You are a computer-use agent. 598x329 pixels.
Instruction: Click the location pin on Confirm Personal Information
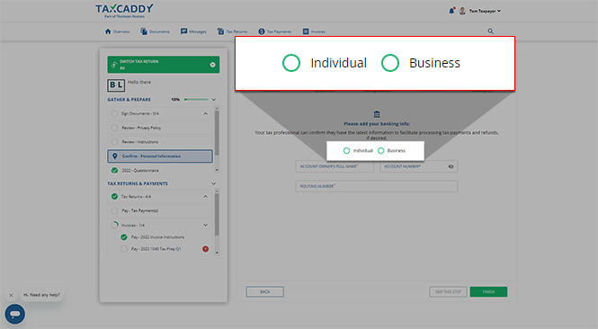coord(115,156)
